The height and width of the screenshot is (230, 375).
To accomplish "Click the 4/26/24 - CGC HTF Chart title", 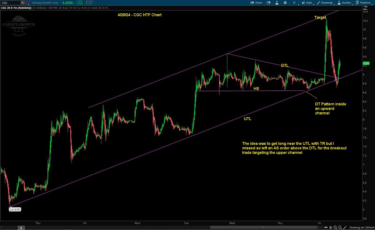I will [x=140, y=15].
